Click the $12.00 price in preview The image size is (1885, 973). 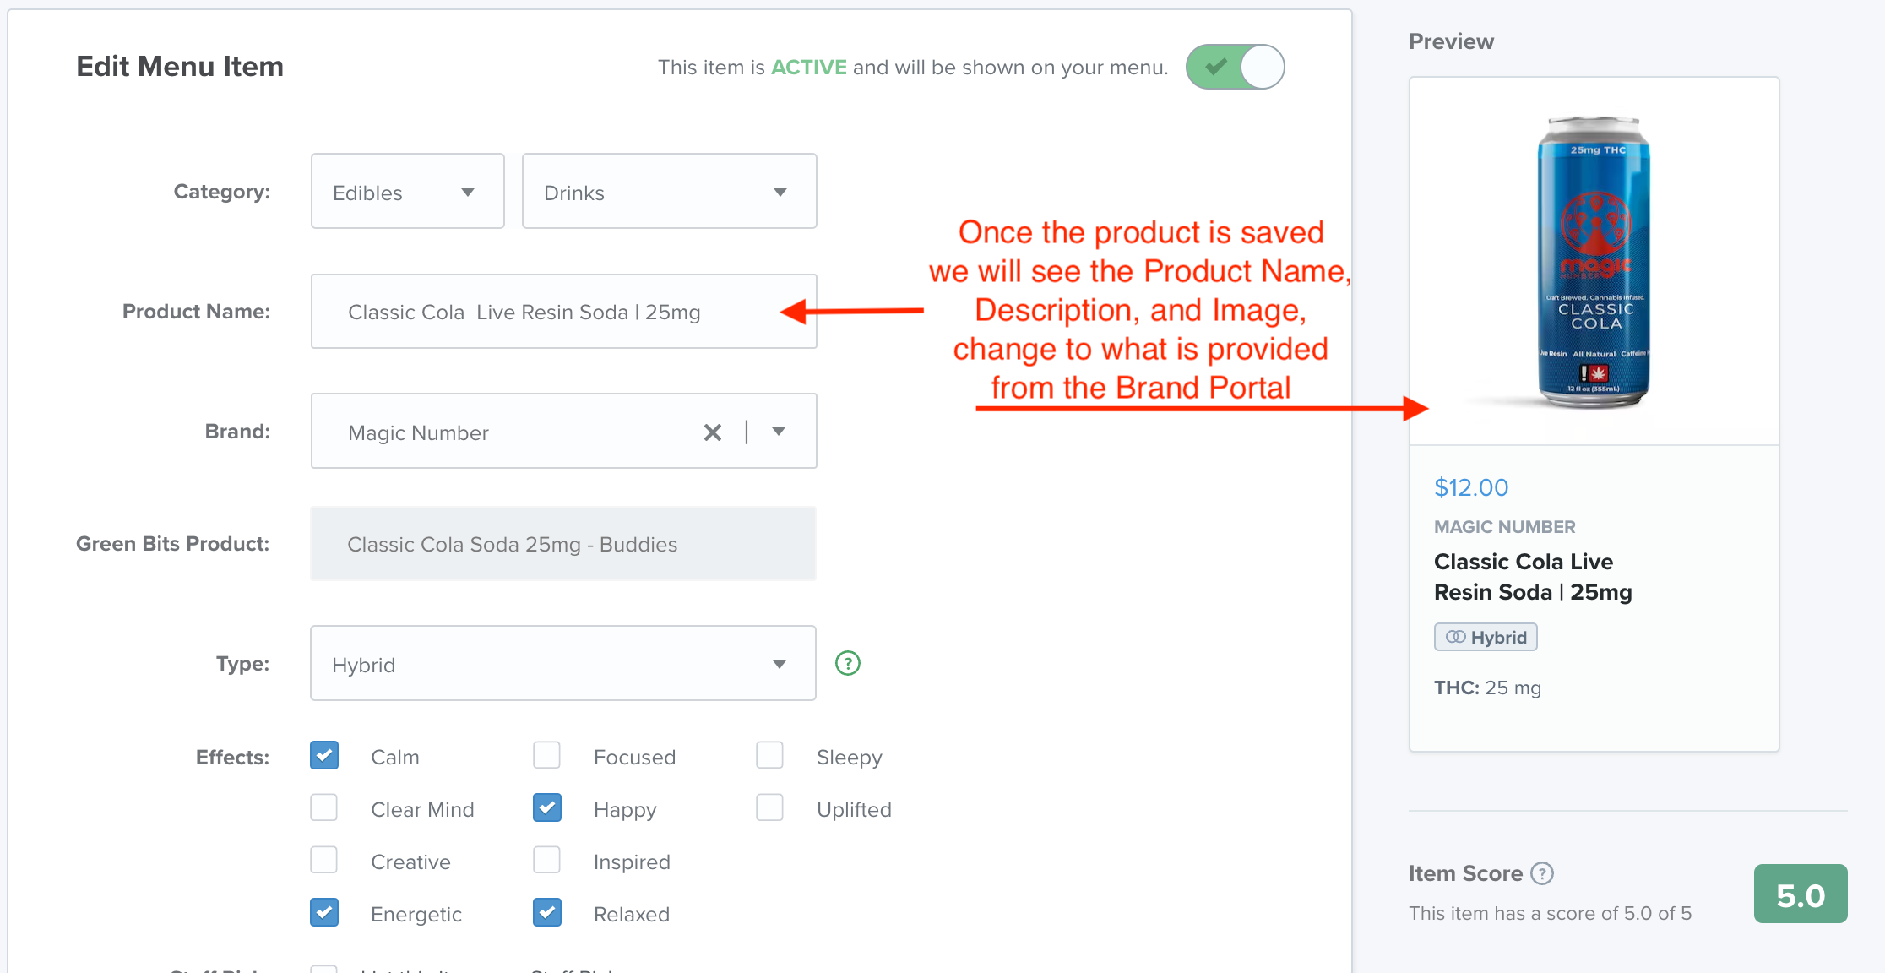[x=1471, y=487]
